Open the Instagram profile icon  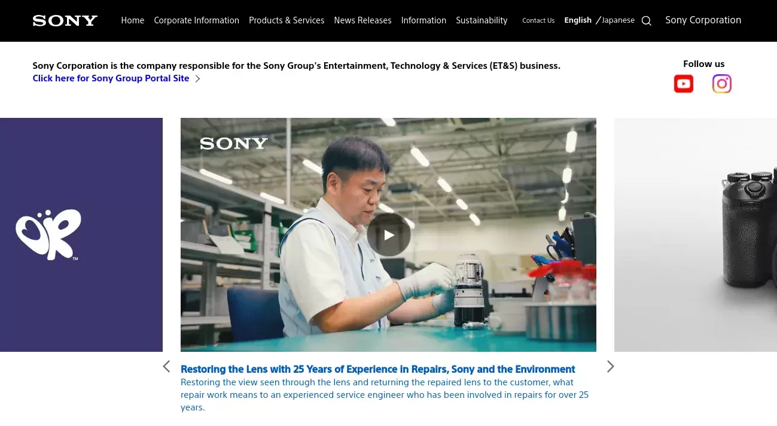pyautogui.click(x=722, y=84)
